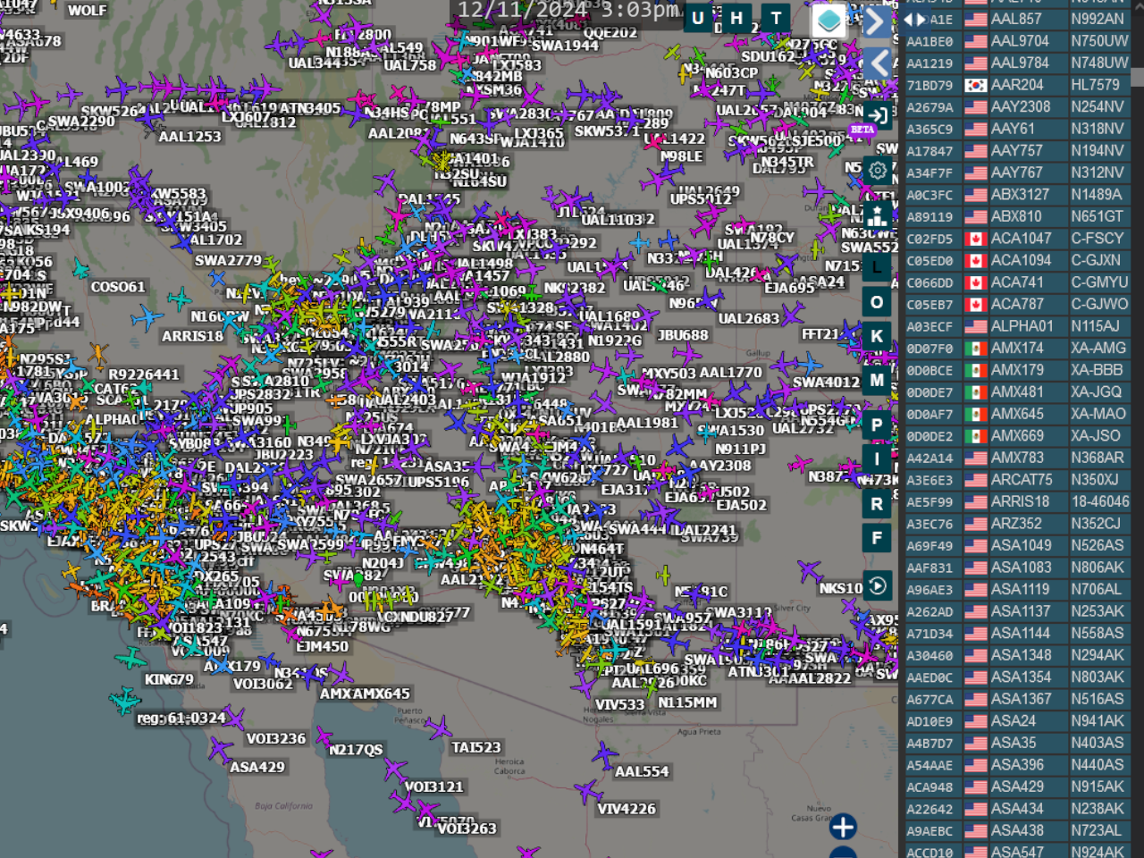The image size is (1144, 858).
Task: Click the N217QS label on the map
Action: tap(356, 750)
